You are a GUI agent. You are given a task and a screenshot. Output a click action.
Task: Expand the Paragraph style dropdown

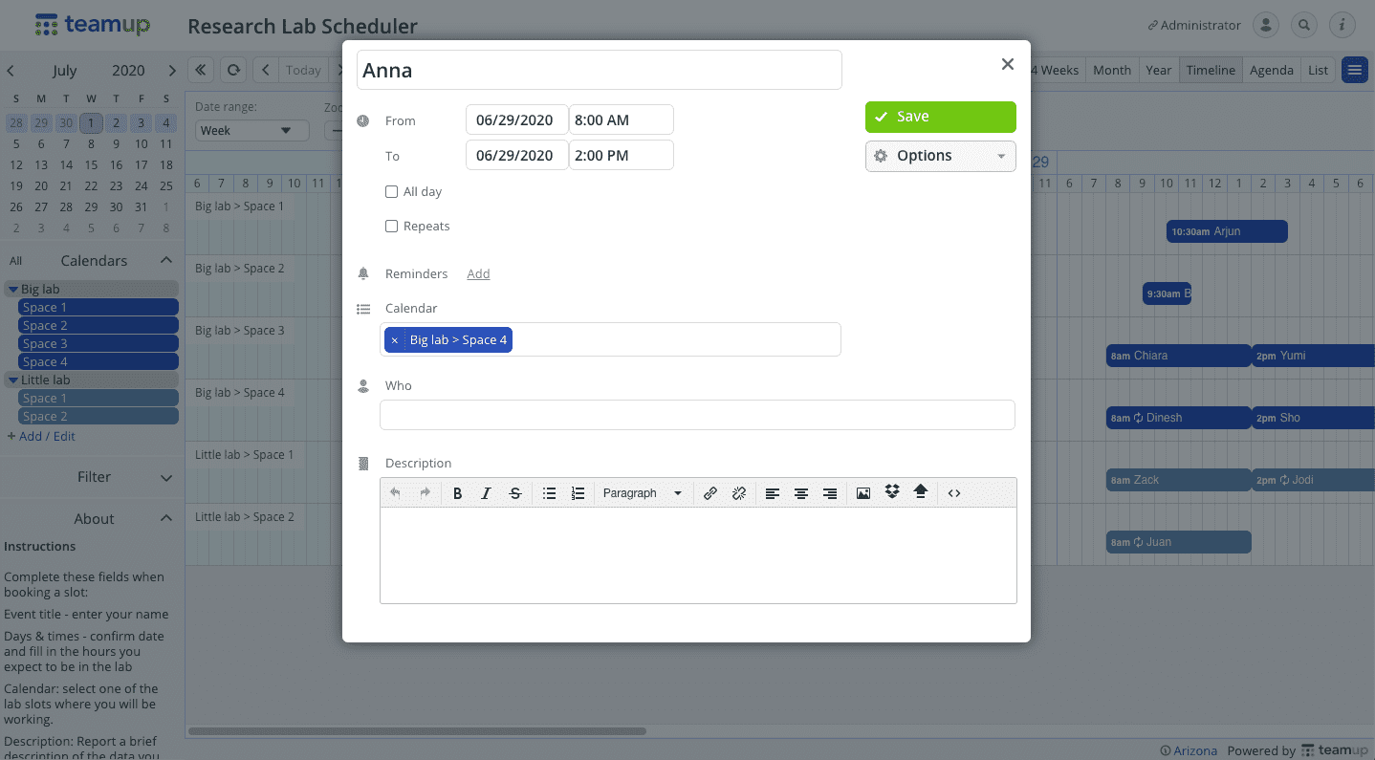pyautogui.click(x=642, y=493)
